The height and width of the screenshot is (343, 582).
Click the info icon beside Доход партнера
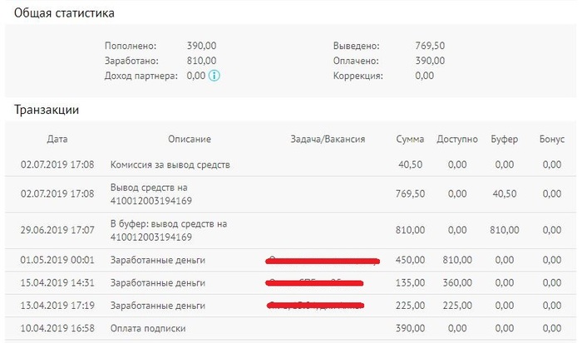point(215,76)
